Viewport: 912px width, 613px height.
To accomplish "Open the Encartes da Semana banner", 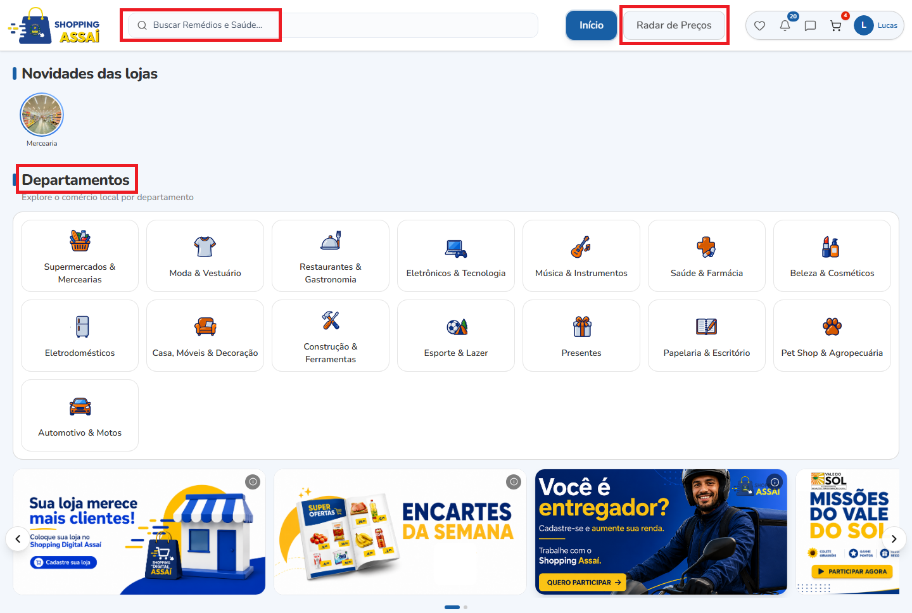I will tap(400, 532).
